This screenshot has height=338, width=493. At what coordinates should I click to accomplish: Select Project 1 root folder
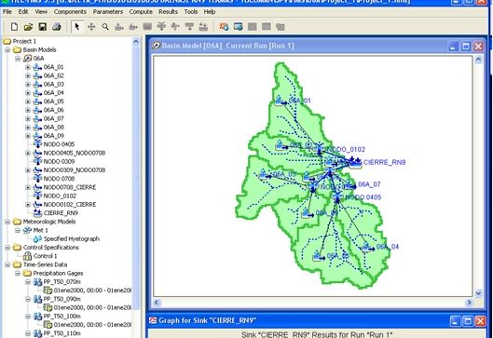pos(24,41)
